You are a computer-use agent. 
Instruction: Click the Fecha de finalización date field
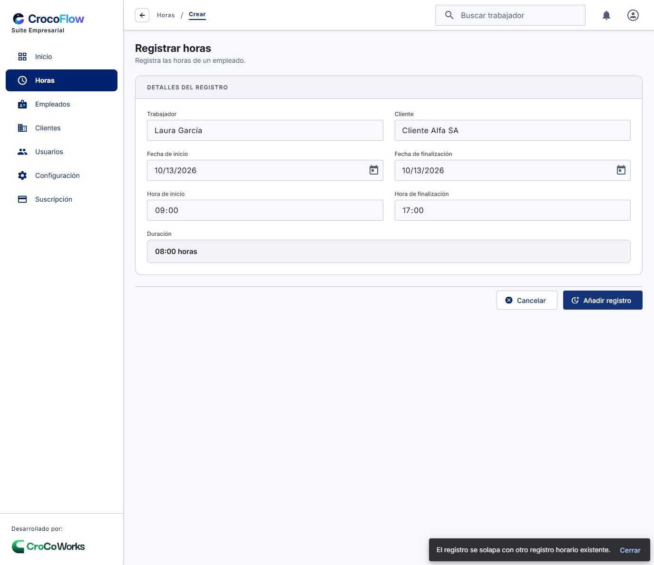[512, 170]
